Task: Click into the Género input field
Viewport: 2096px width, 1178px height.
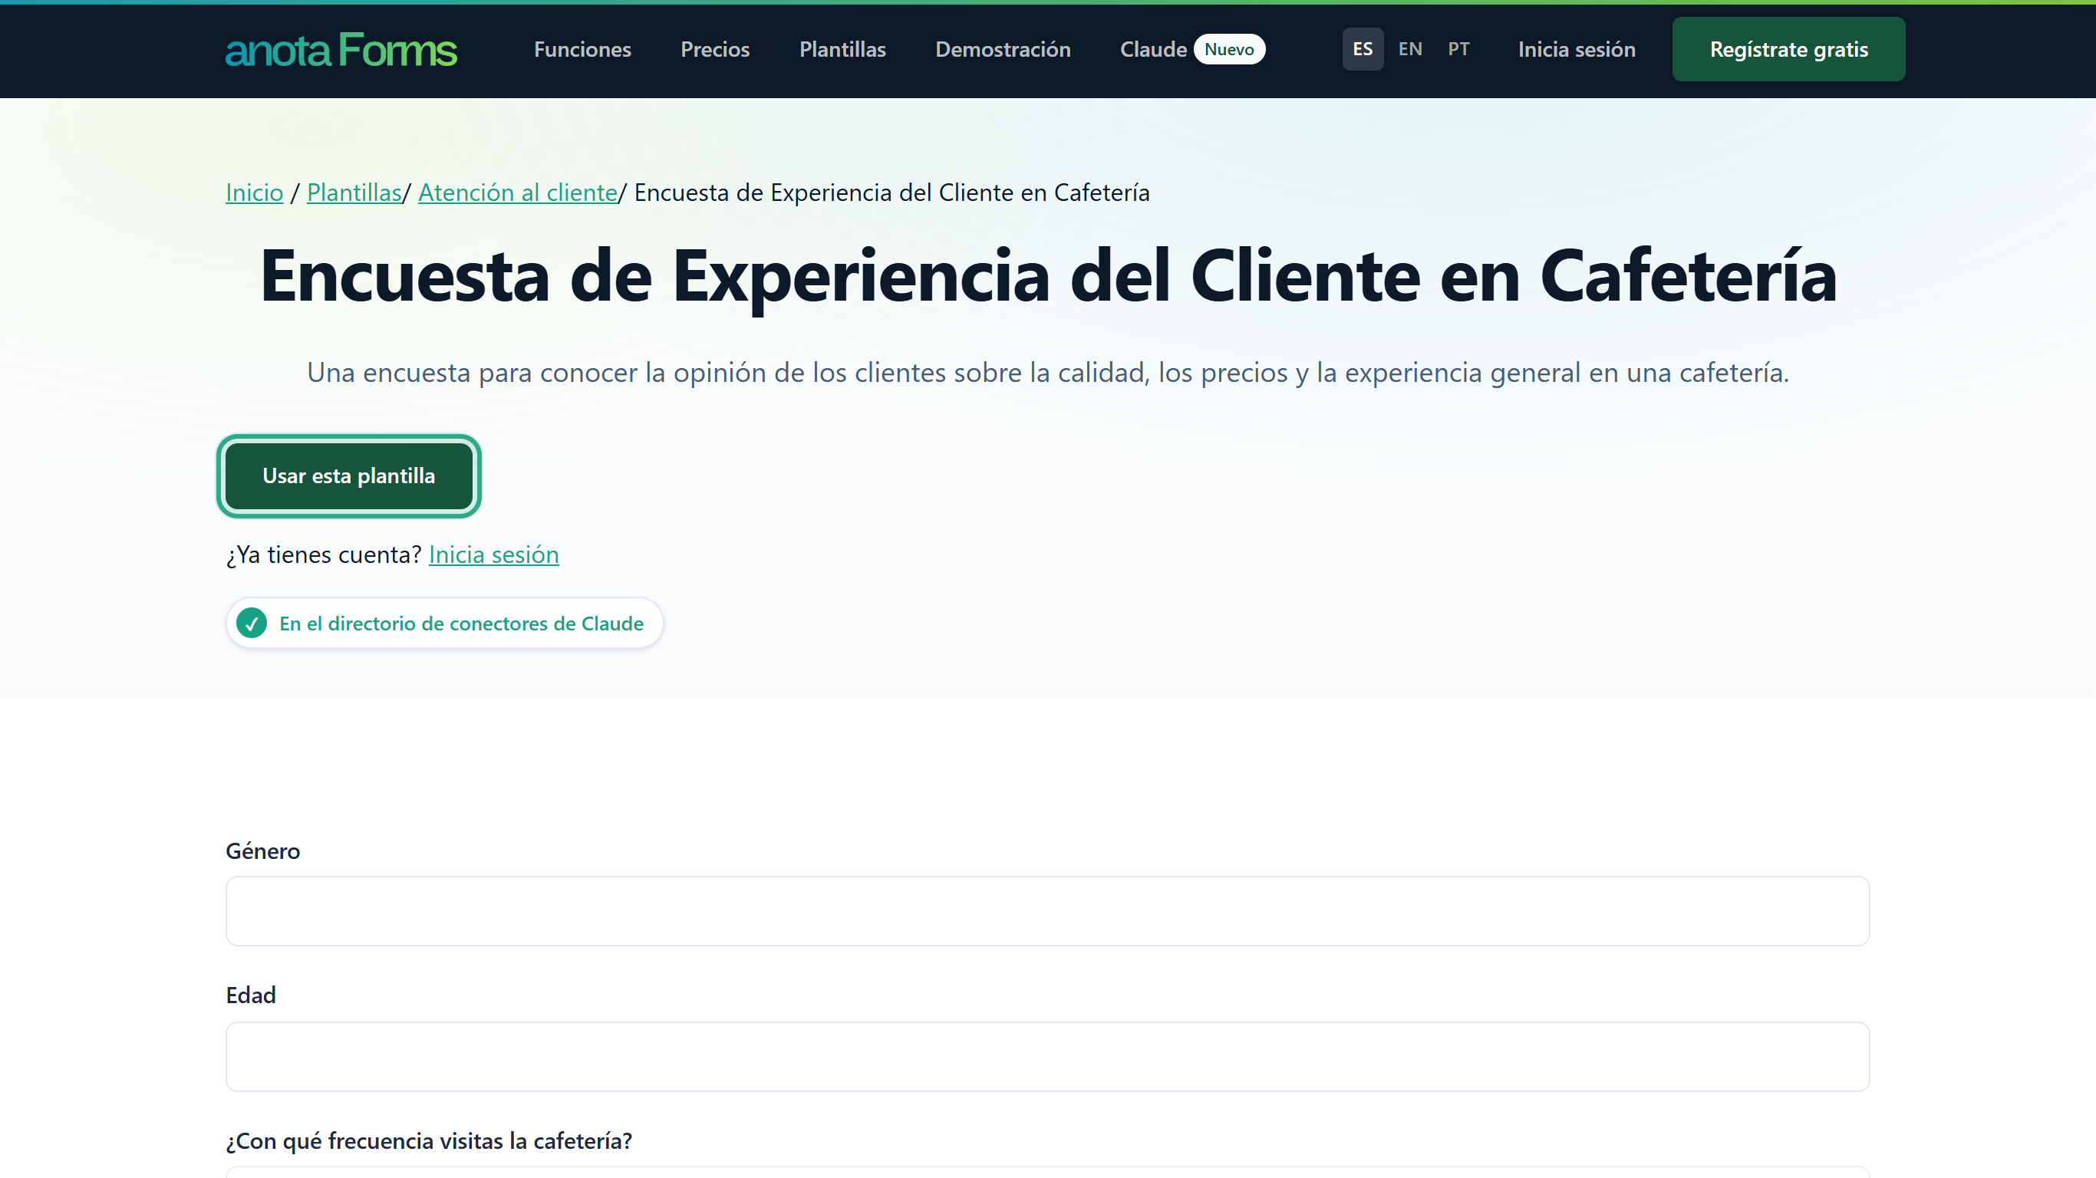Action: tap(1047, 911)
